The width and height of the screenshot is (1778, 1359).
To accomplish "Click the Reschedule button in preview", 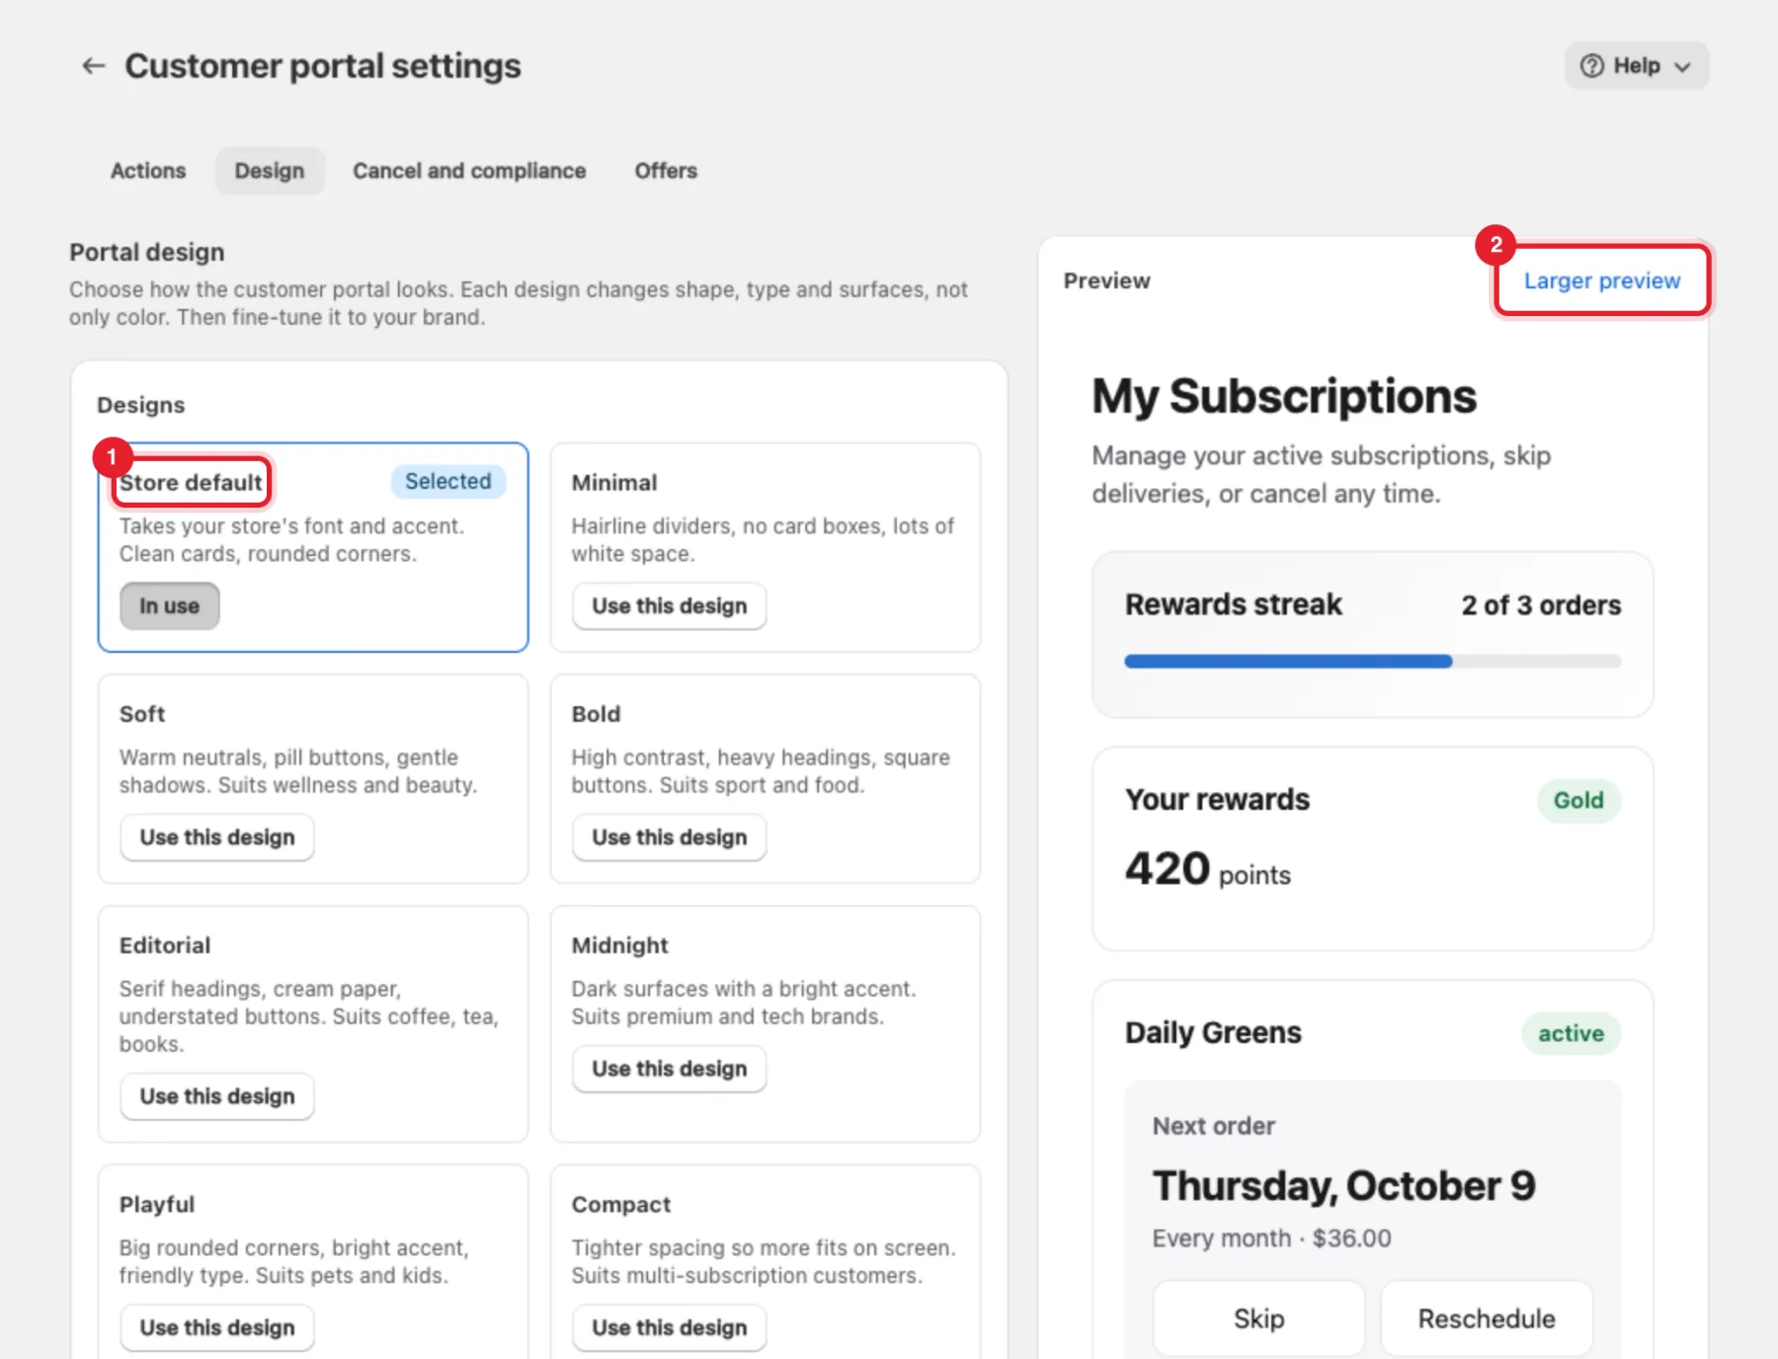I will pos(1487,1319).
